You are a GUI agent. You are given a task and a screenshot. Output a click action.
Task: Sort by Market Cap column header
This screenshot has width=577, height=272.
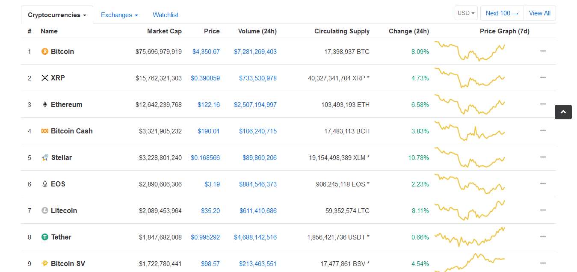point(164,31)
